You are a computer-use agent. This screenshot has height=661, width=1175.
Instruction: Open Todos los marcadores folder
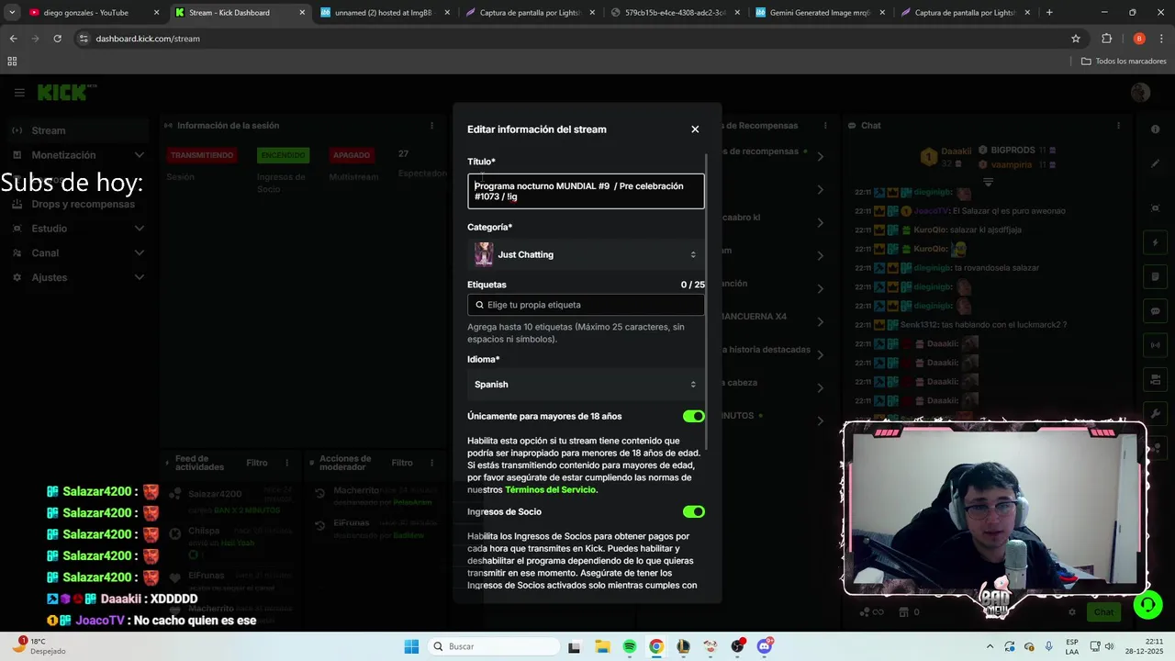click(1124, 62)
